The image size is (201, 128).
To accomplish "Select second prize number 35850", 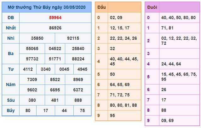I will click(x=37, y=38).
